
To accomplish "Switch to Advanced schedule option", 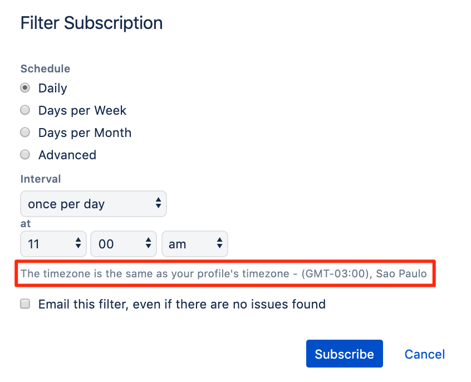I will [x=25, y=154].
